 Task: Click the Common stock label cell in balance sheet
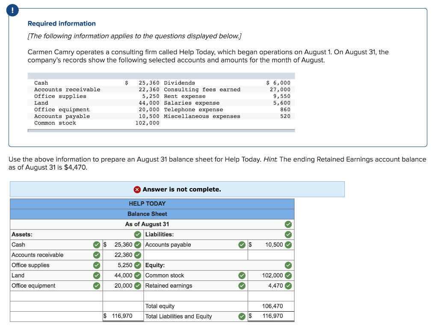tap(195, 275)
